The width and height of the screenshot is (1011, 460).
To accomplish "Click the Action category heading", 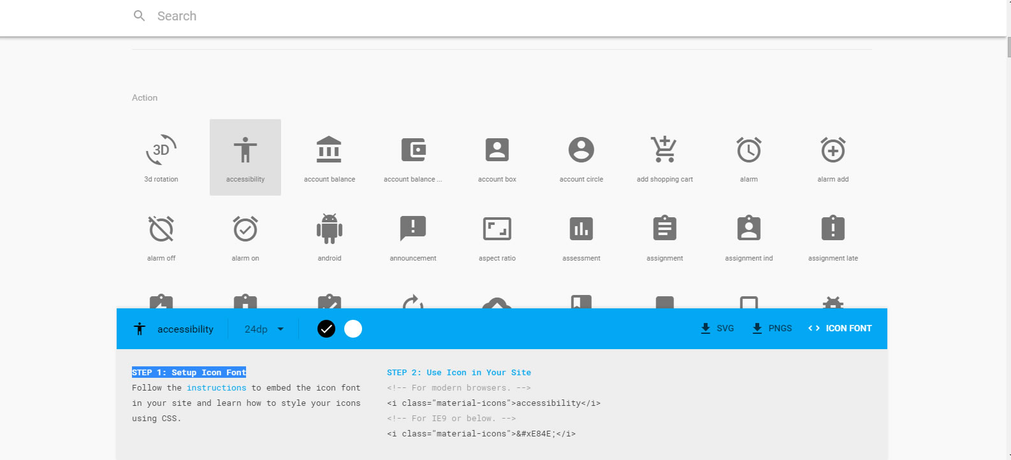I will (x=145, y=97).
